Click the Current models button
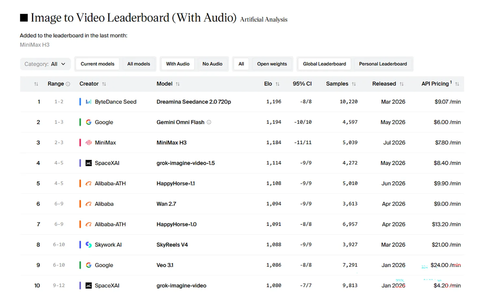This screenshot has height=294, width=488. tap(98, 64)
